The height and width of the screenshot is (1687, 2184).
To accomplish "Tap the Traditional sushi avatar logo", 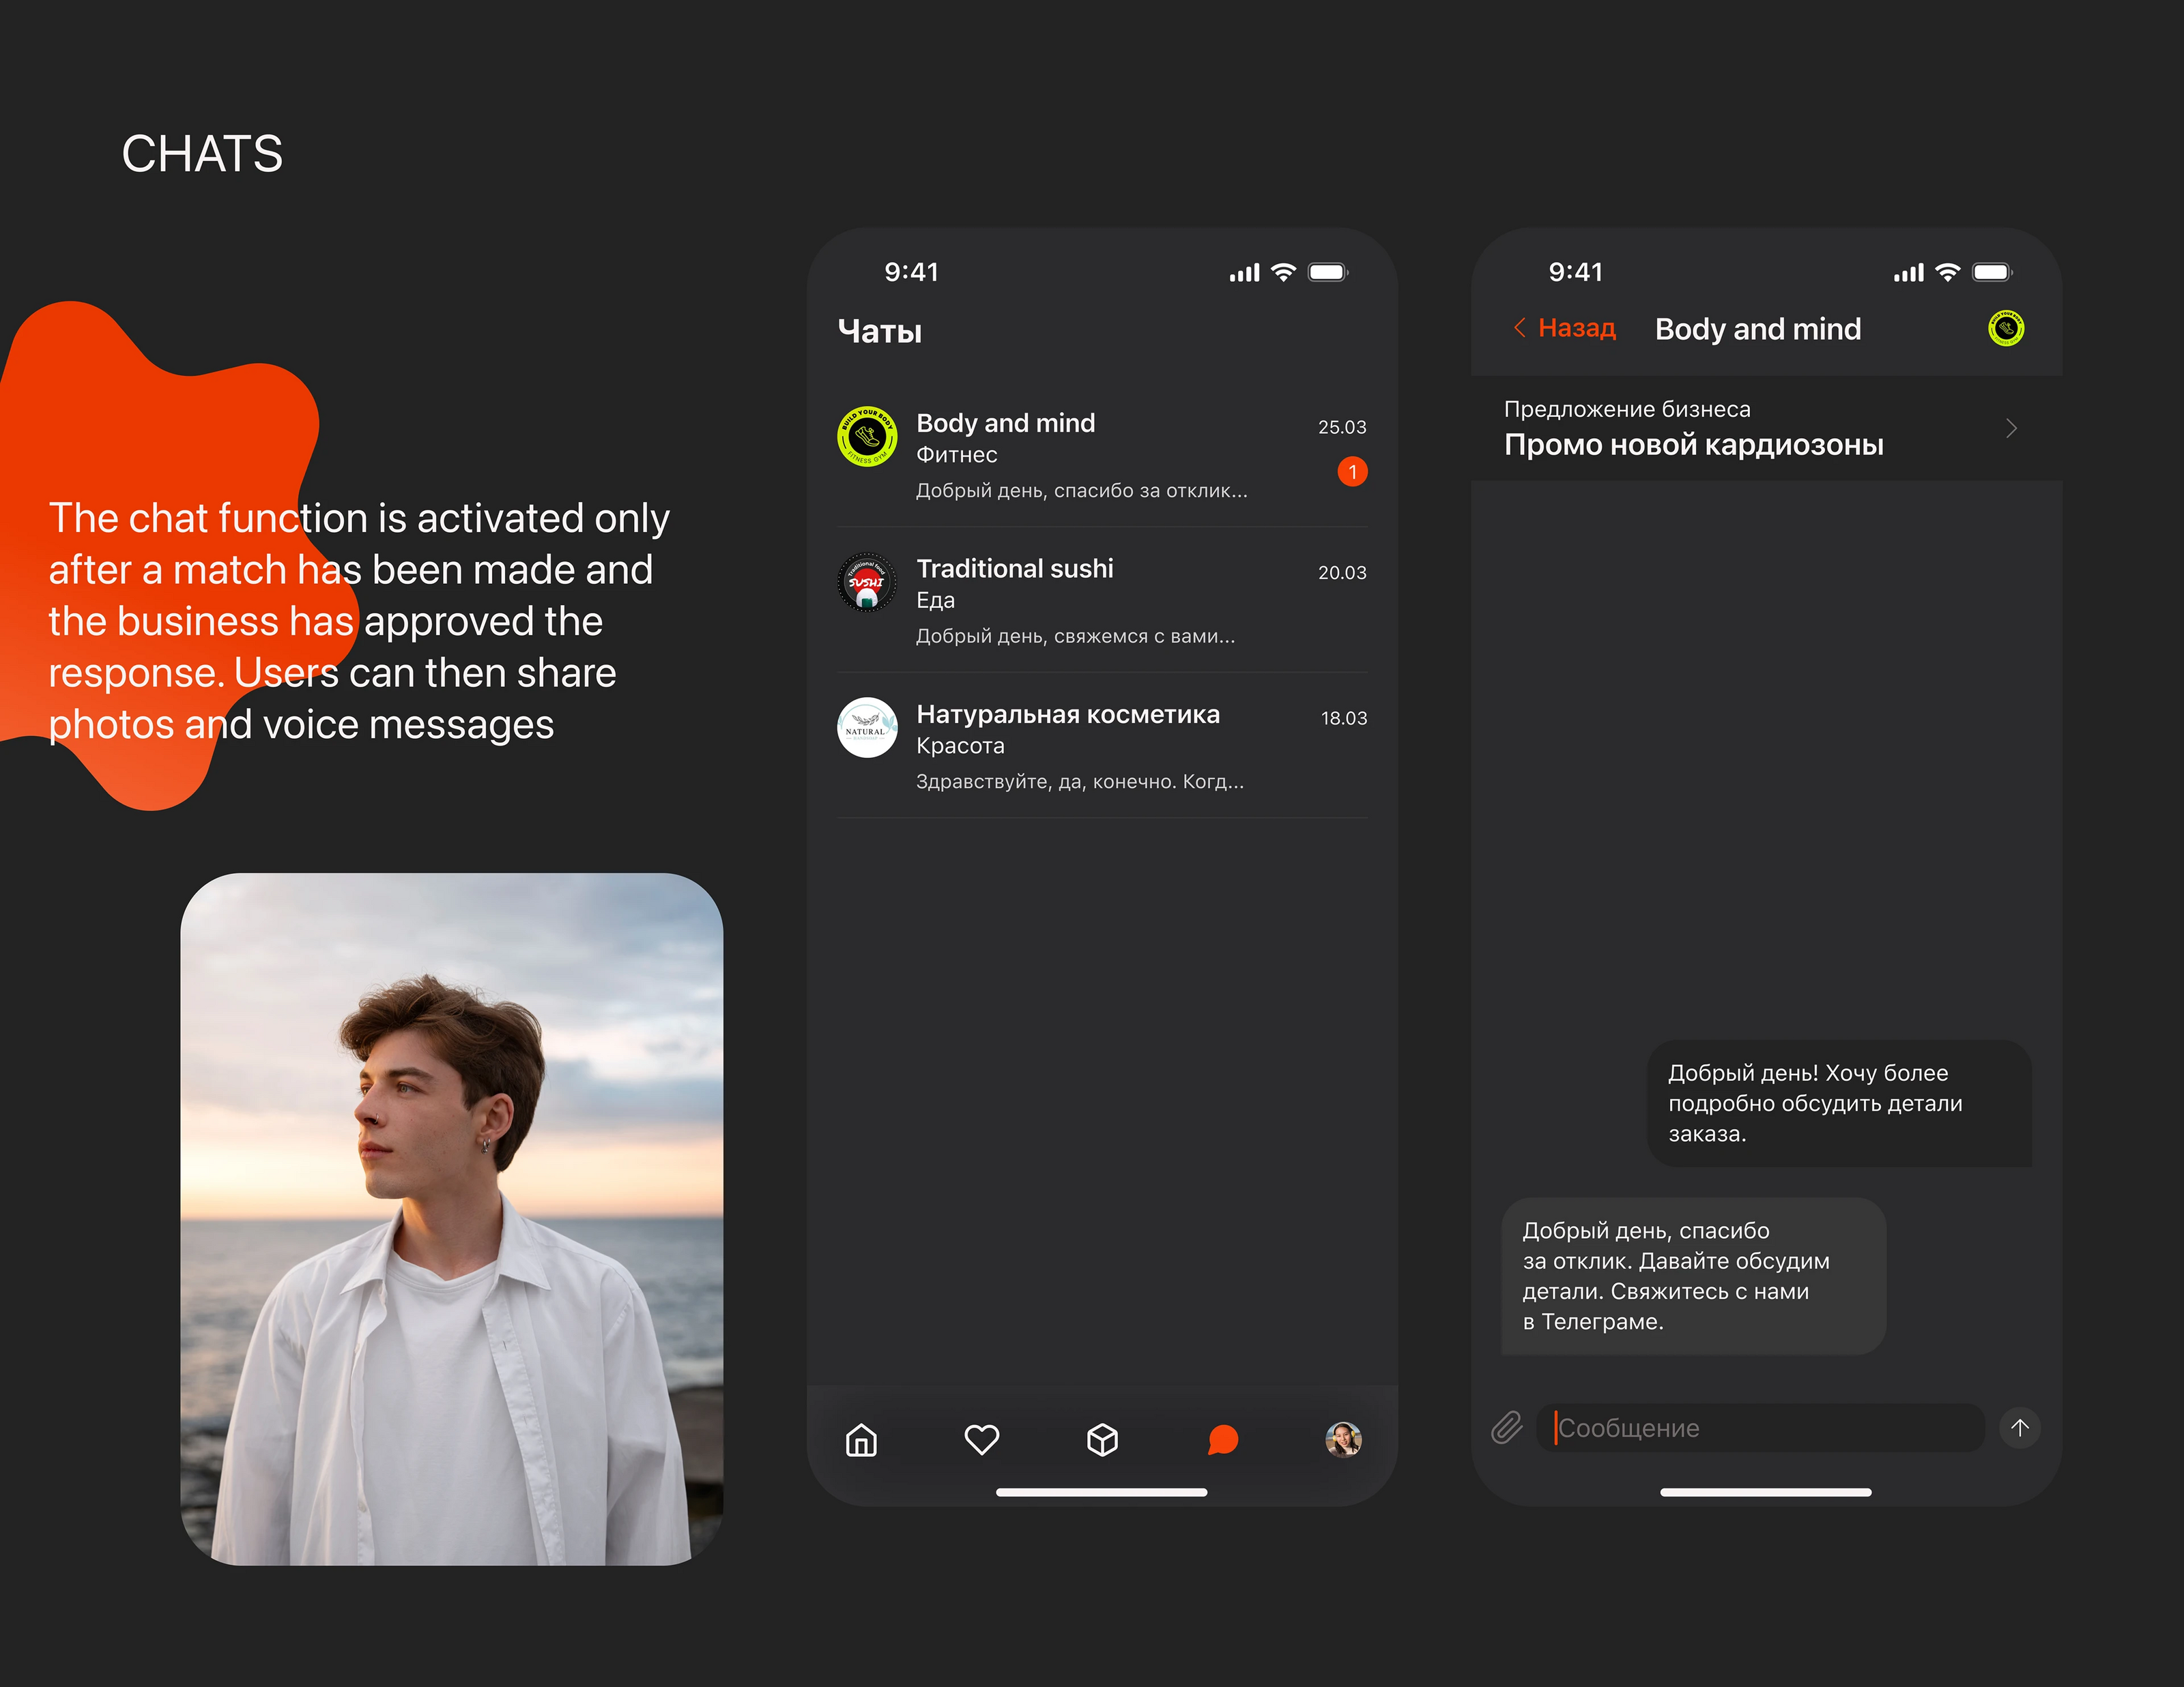I will (x=866, y=582).
